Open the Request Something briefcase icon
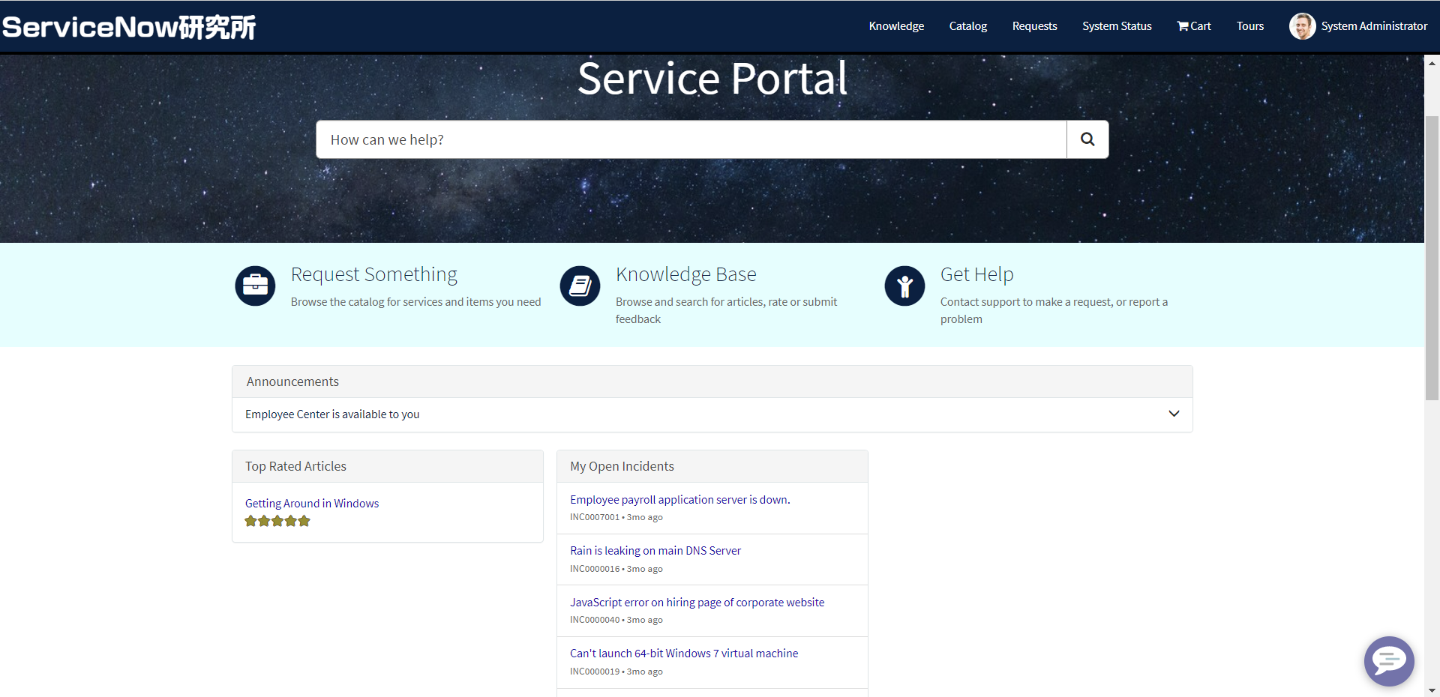This screenshot has height=697, width=1440. tap(255, 286)
